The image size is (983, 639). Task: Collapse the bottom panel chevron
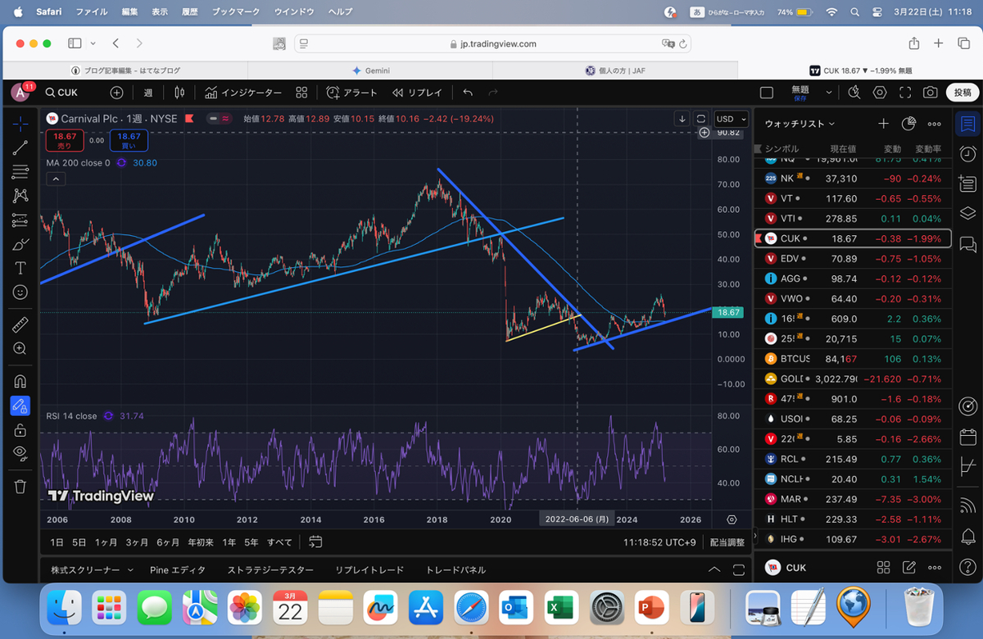[714, 569]
